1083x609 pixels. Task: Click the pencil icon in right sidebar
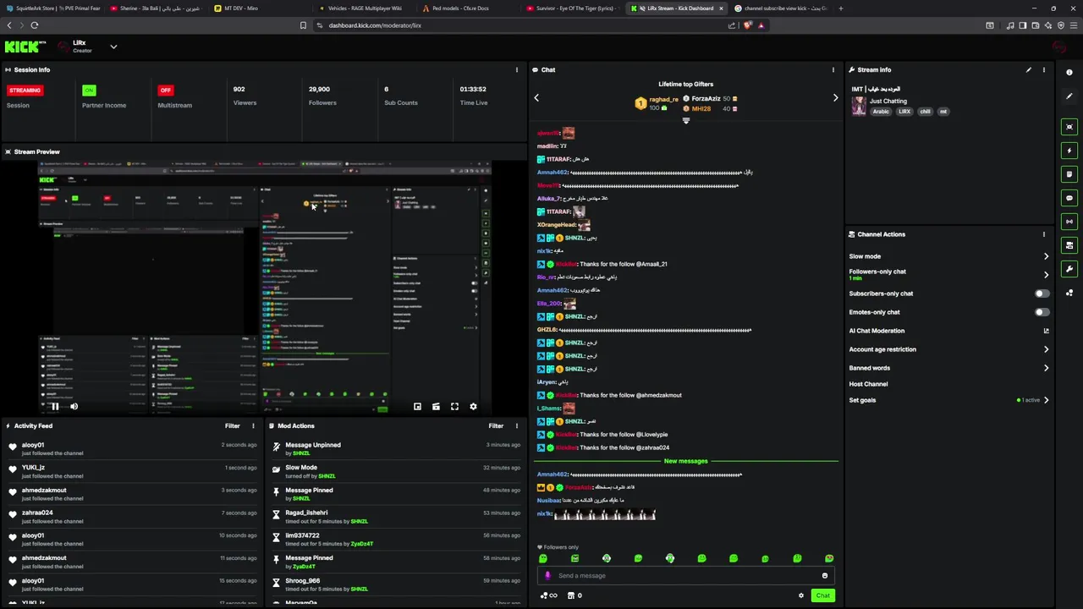pos(1069,96)
